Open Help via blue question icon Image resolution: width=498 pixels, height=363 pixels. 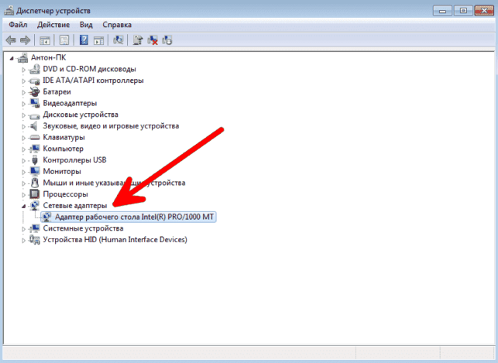click(84, 40)
